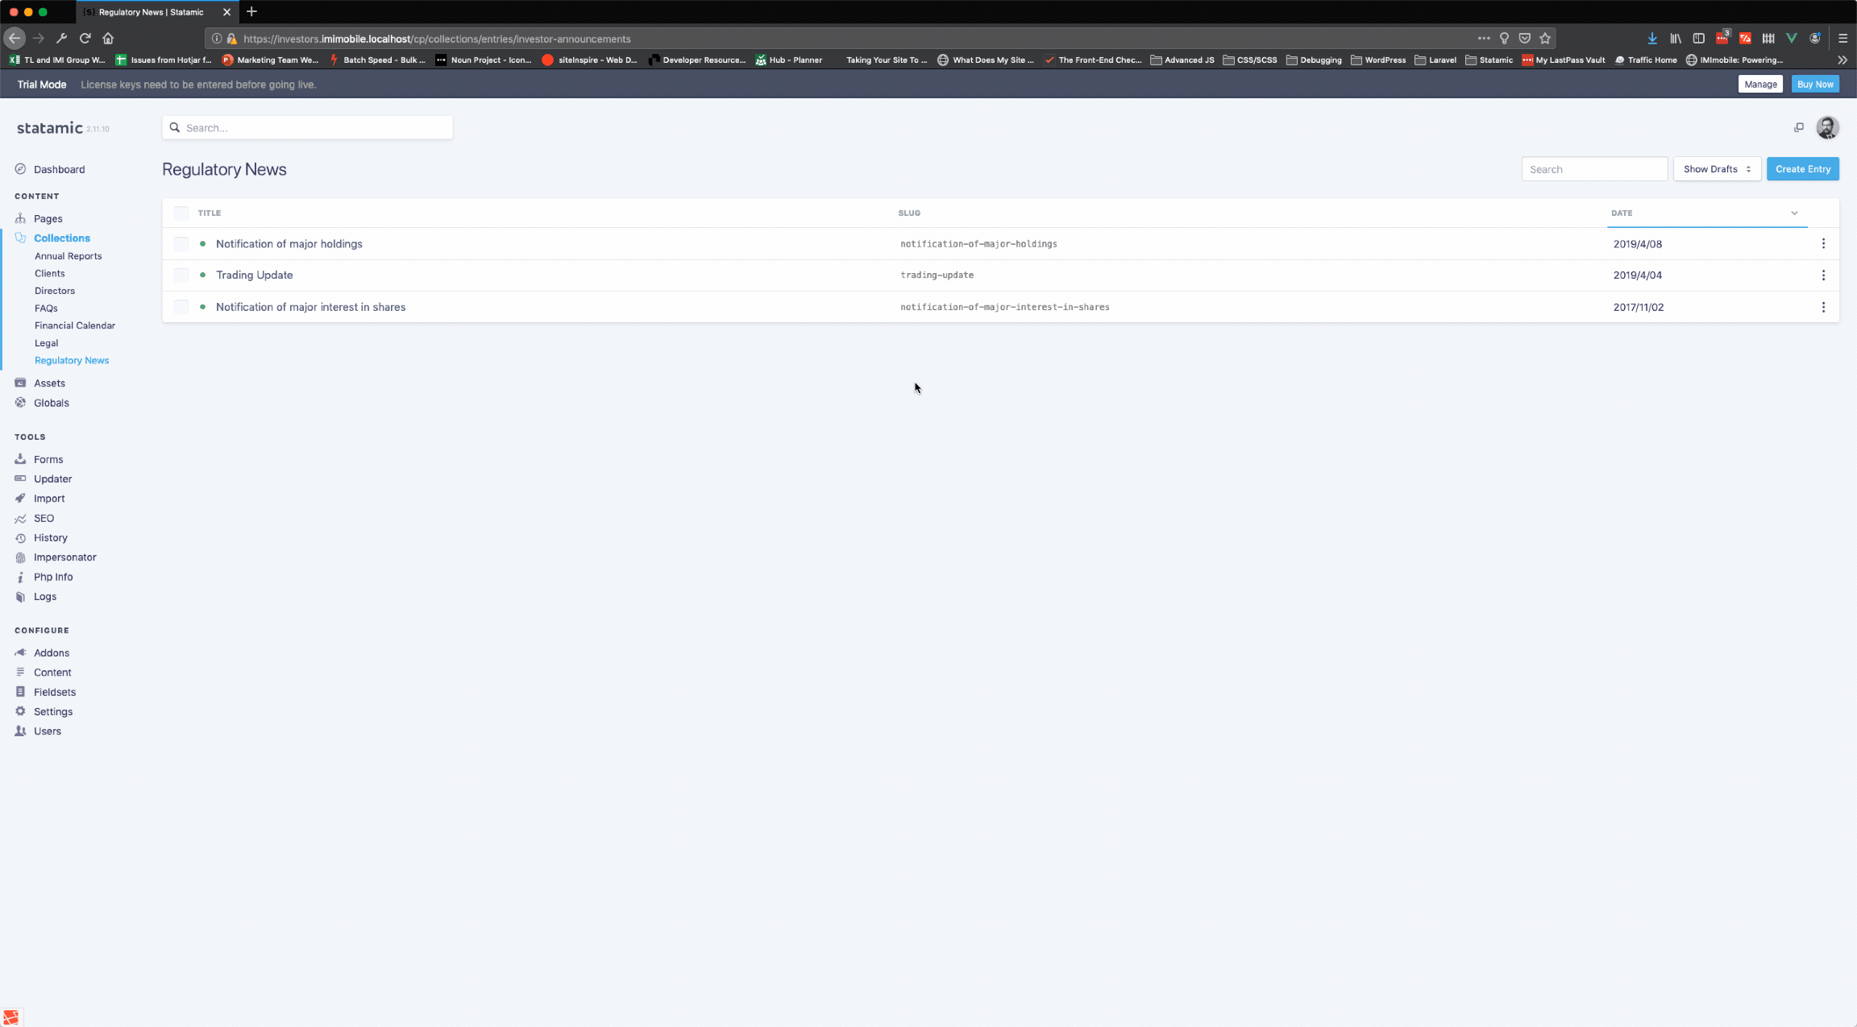The height and width of the screenshot is (1027, 1857).
Task: Reload the page with browser refresh icon
Action: tap(85, 38)
